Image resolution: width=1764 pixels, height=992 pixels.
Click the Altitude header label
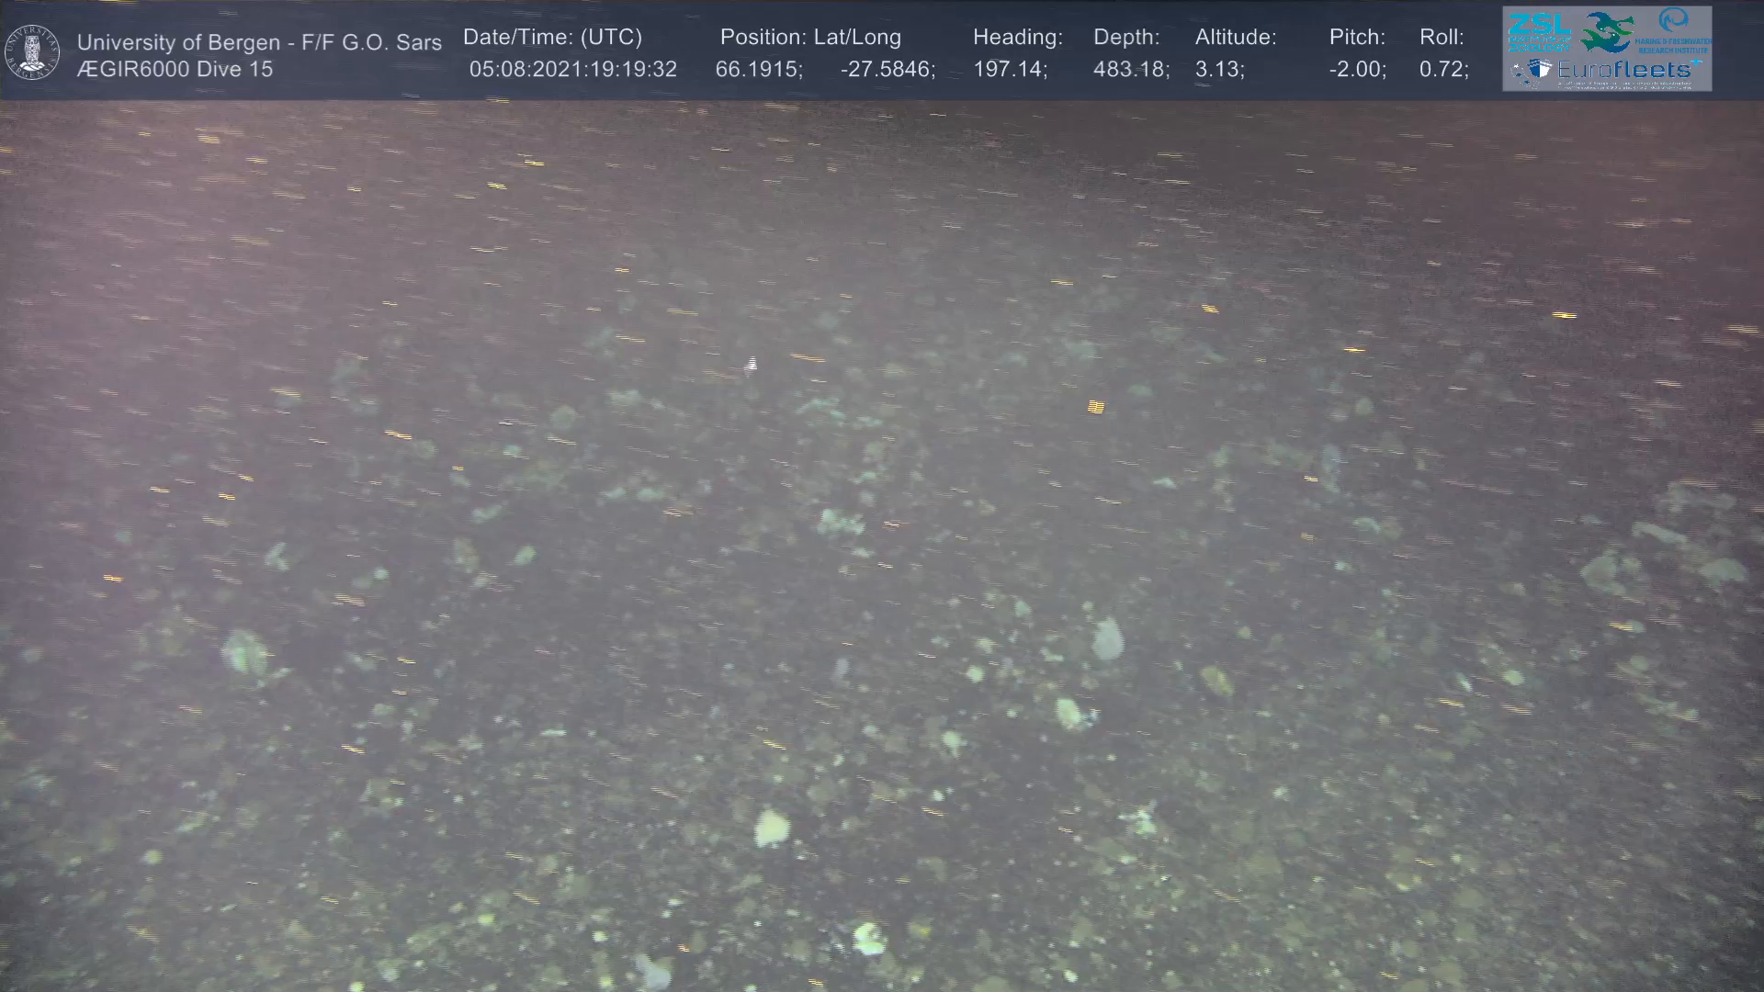tap(1235, 38)
